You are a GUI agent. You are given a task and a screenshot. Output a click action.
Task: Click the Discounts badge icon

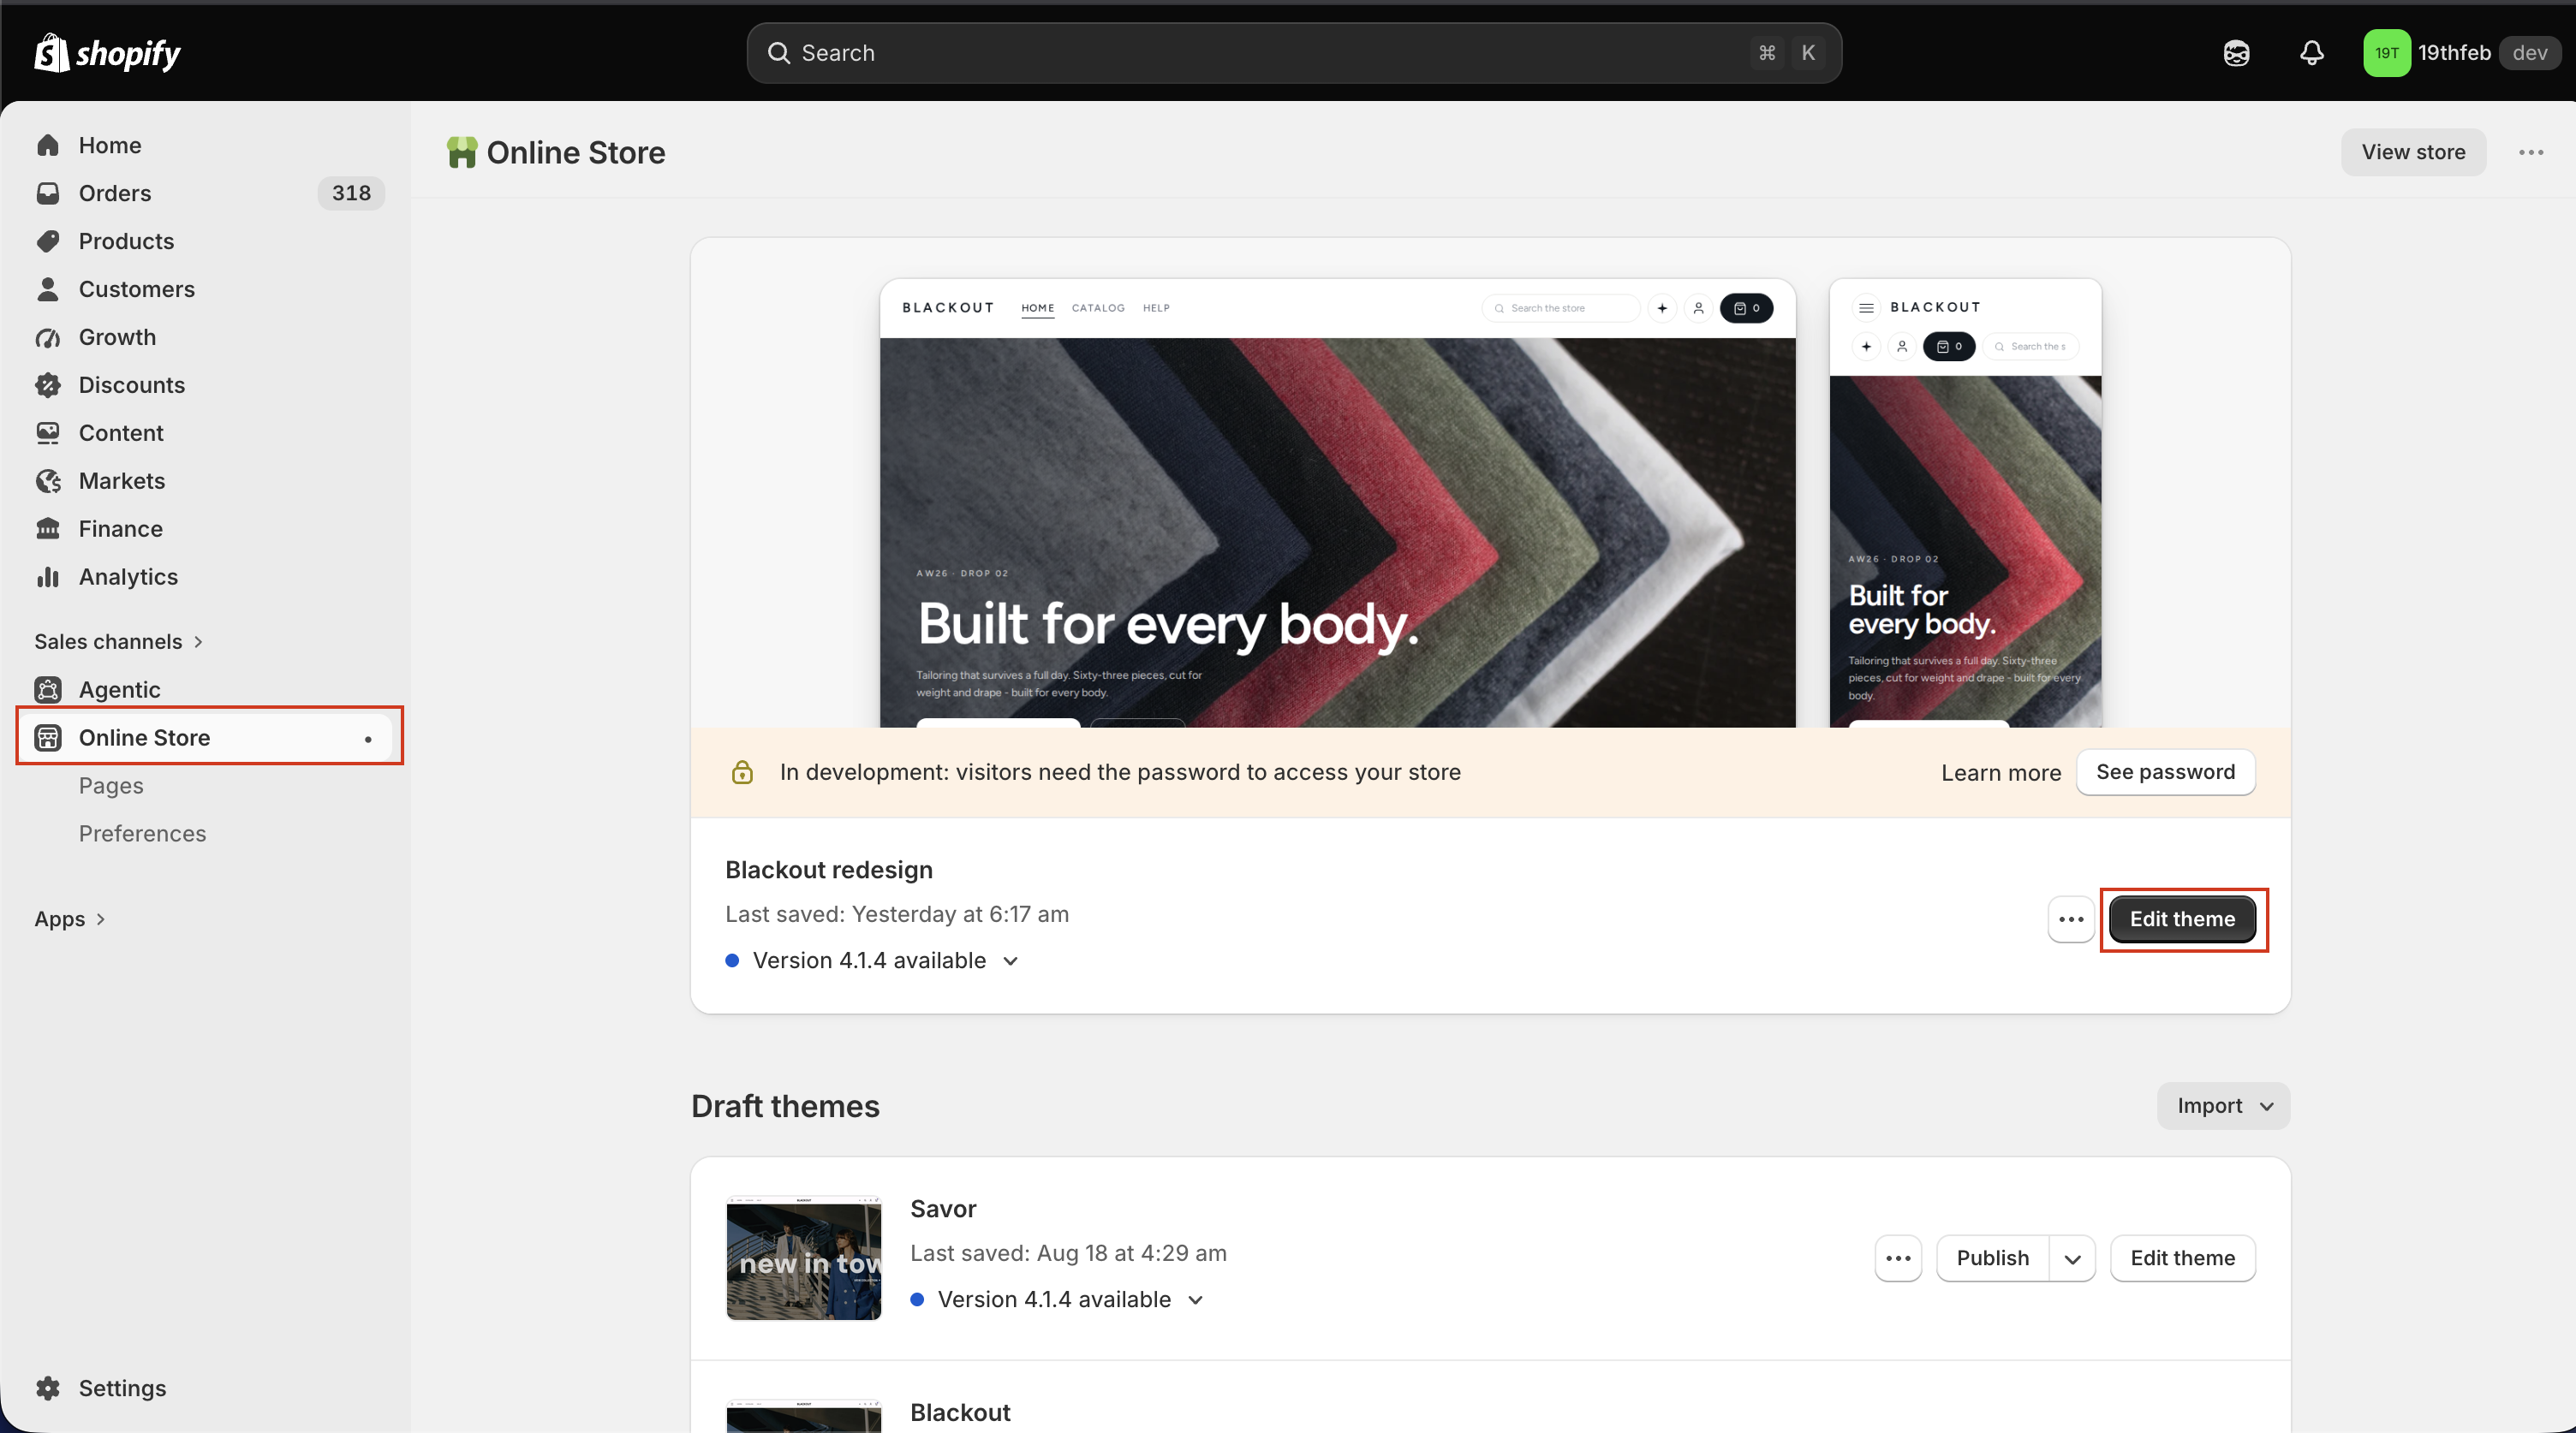pos(48,384)
